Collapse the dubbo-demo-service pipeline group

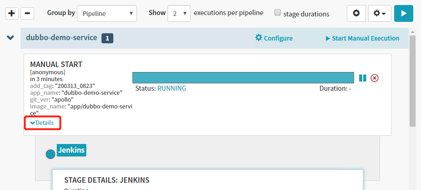click(10, 38)
